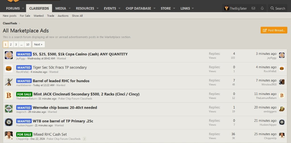Switch to the For Sale sub-tab

coord(25,16)
